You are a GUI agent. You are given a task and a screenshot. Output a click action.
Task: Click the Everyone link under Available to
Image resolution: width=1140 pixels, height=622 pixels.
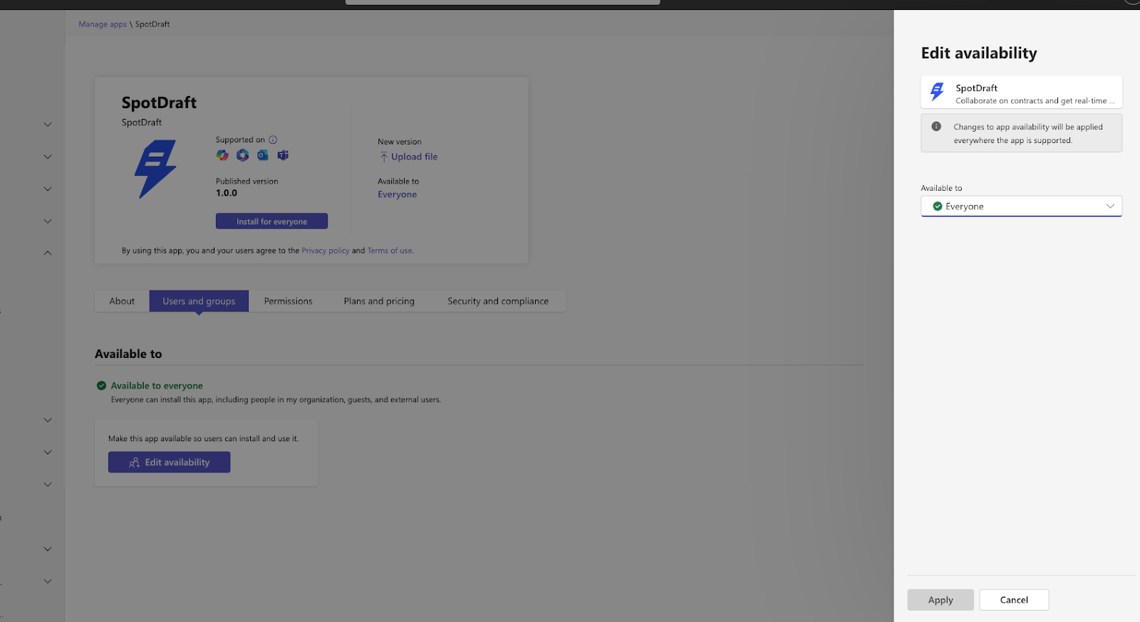(398, 194)
